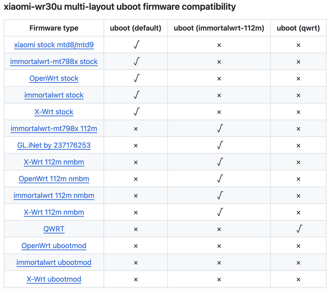Visit GL.iNet by 237176253 link
Screen dimensions: 329x290
tap(54, 145)
